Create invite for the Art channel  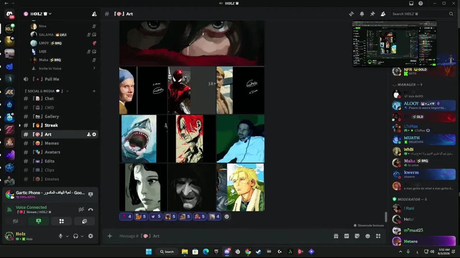[x=89, y=134]
